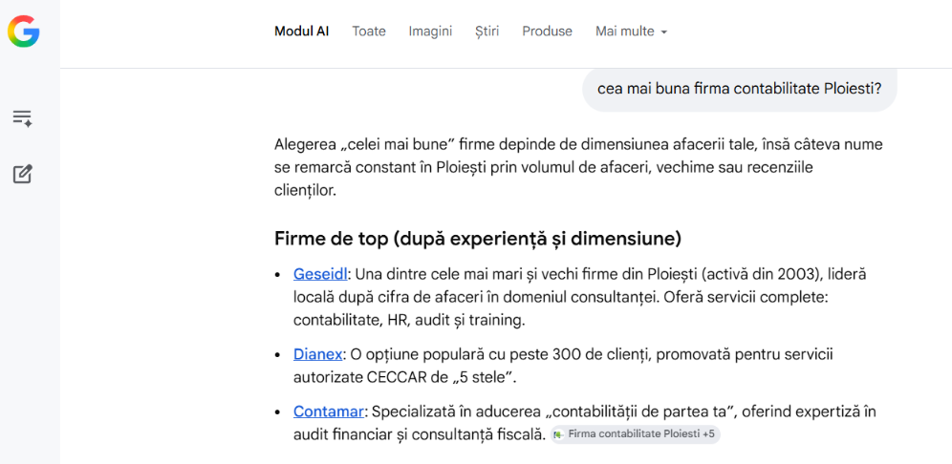Expand the Mai multe dropdown
The width and height of the screenshot is (952, 464).
pyautogui.click(x=632, y=32)
